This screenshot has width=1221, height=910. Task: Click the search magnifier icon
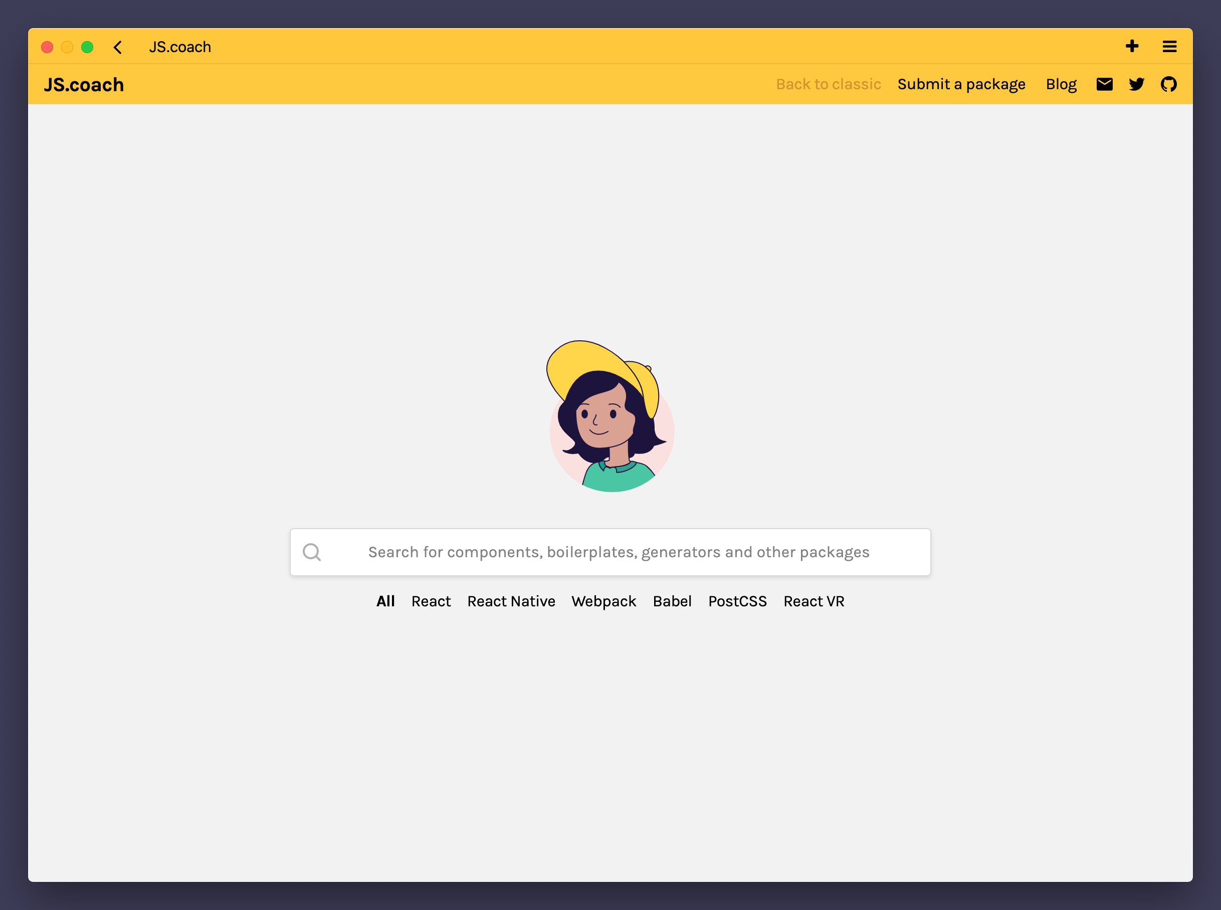tap(312, 552)
